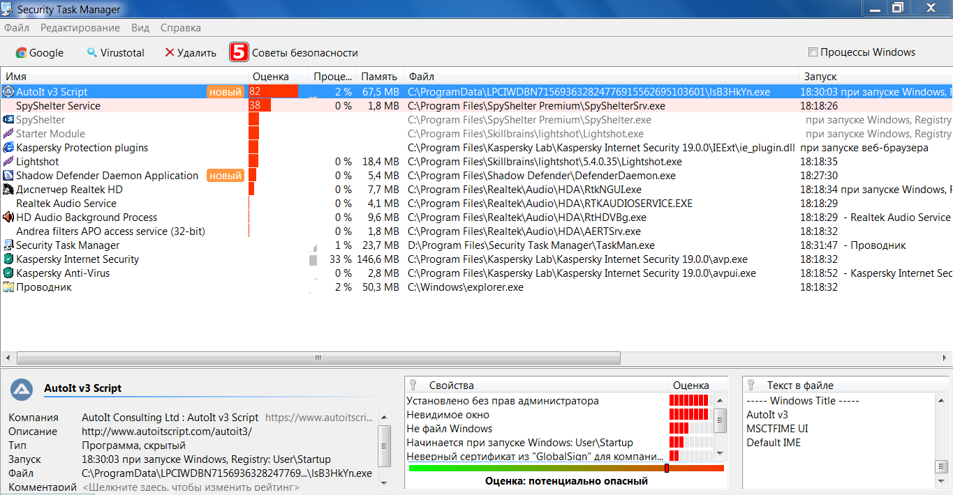Select MSCTFIME UI text entry
Screen dimensions: 953x495
click(x=777, y=429)
